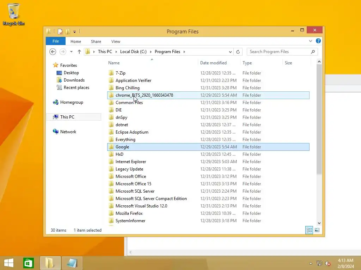Open the File ribbon tab
Image resolution: width=361 pixels, height=270 pixels.
(x=56, y=41)
